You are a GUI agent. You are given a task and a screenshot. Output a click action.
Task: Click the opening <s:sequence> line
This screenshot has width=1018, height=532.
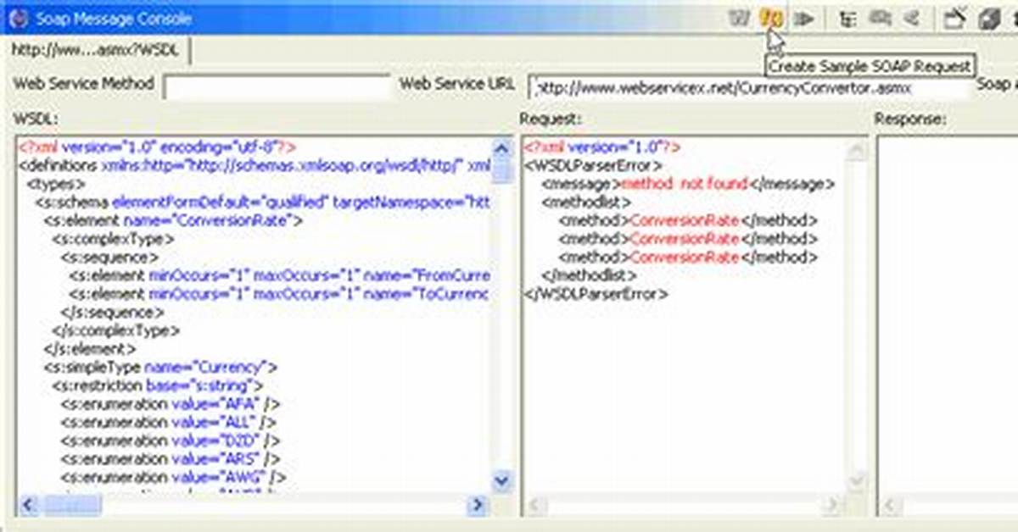[109, 258]
